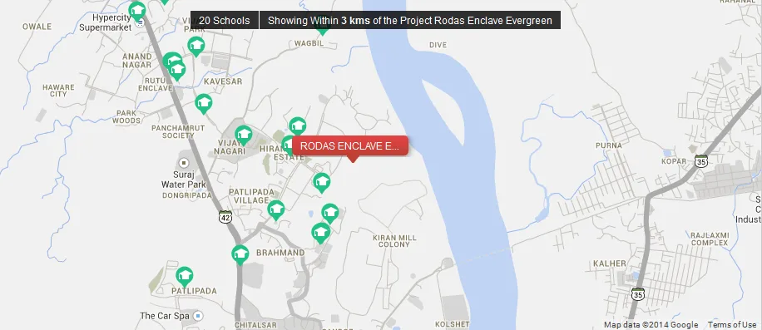
Task: Click school marker near Hypercity Supermarket
Action: tap(137, 11)
